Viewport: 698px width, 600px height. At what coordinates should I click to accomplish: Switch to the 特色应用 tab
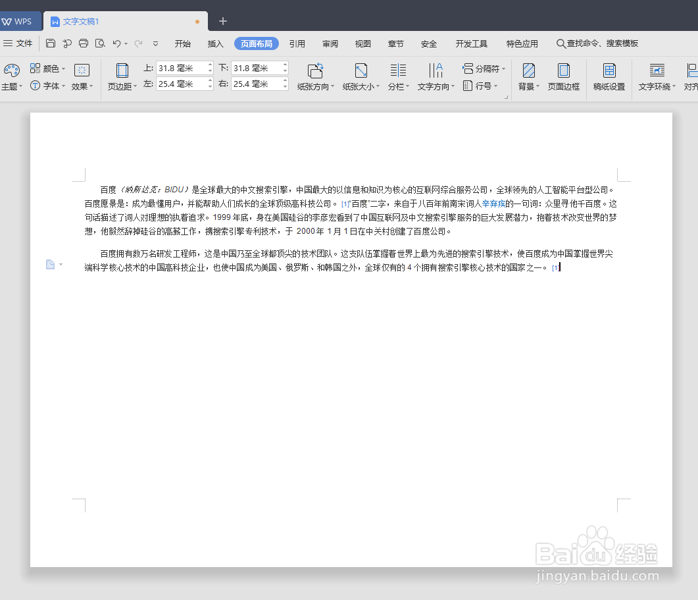pyautogui.click(x=522, y=43)
